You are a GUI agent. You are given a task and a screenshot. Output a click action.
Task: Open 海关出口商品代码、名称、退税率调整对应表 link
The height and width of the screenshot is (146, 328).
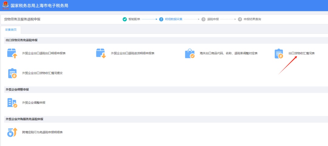(x=229, y=53)
